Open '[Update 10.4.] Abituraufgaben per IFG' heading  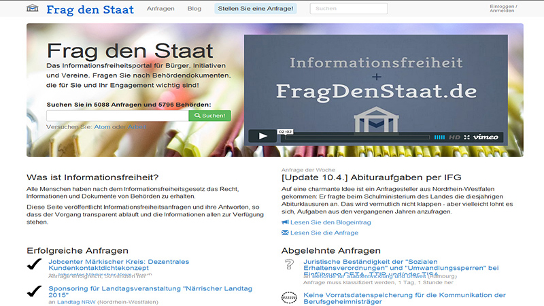tap(371, 177)
